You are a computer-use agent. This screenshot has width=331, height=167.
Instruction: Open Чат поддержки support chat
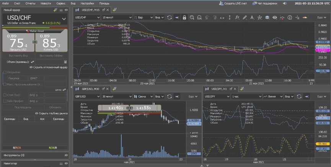pos(265,3)
